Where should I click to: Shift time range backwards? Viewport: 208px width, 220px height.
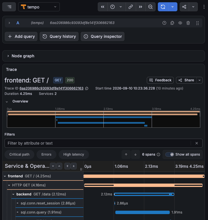[103, 7]
